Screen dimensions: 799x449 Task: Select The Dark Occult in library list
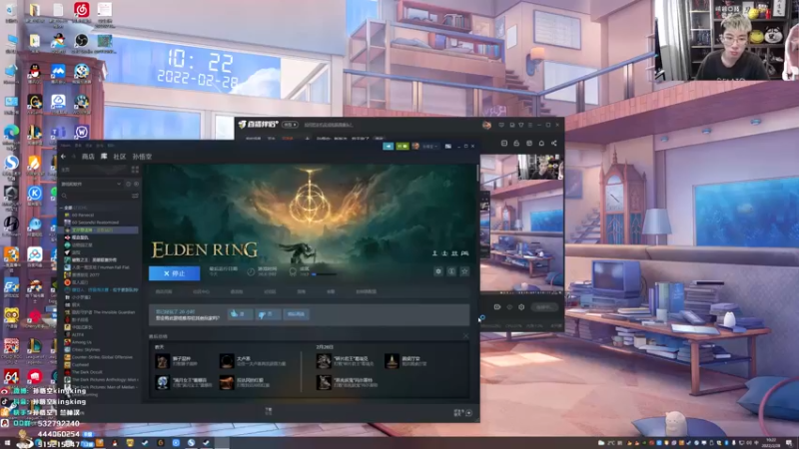point(87,372)
